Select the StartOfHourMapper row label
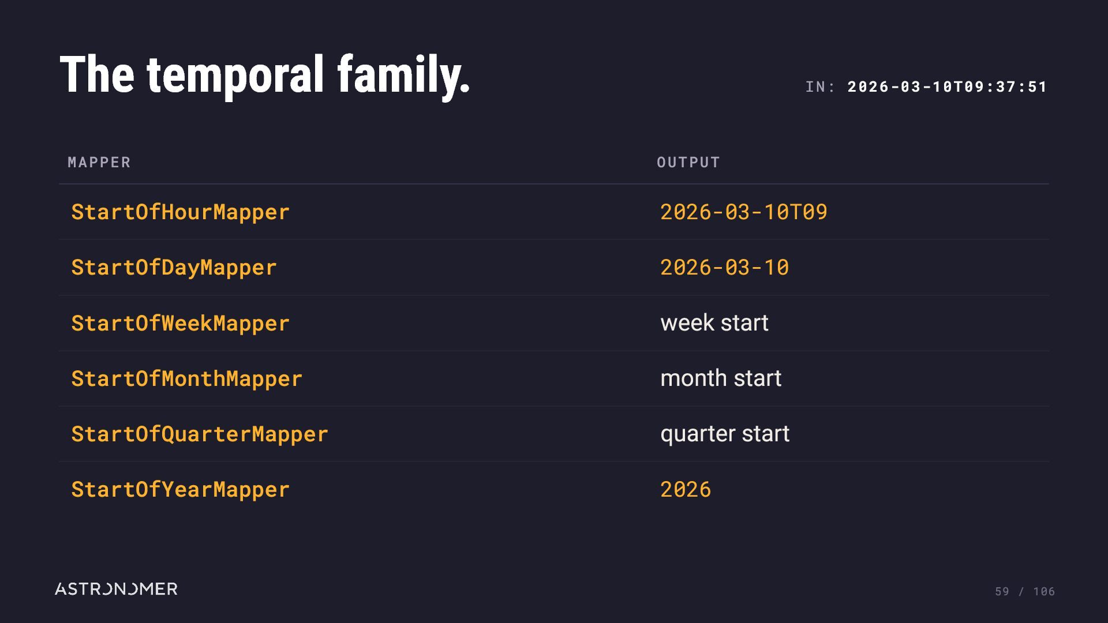The image size is (1108, 623). coord(180,212)
